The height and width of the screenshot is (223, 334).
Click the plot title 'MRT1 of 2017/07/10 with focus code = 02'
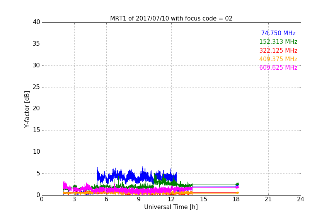[x=171, y=19]
